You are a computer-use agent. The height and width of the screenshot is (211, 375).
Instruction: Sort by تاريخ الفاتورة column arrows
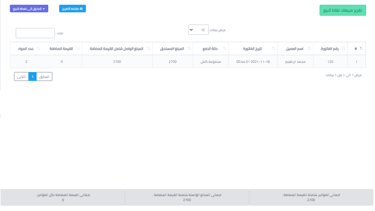273,49
